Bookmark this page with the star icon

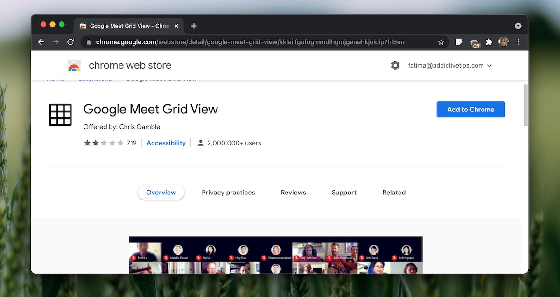pyautogui.click(x=441, y=42)
